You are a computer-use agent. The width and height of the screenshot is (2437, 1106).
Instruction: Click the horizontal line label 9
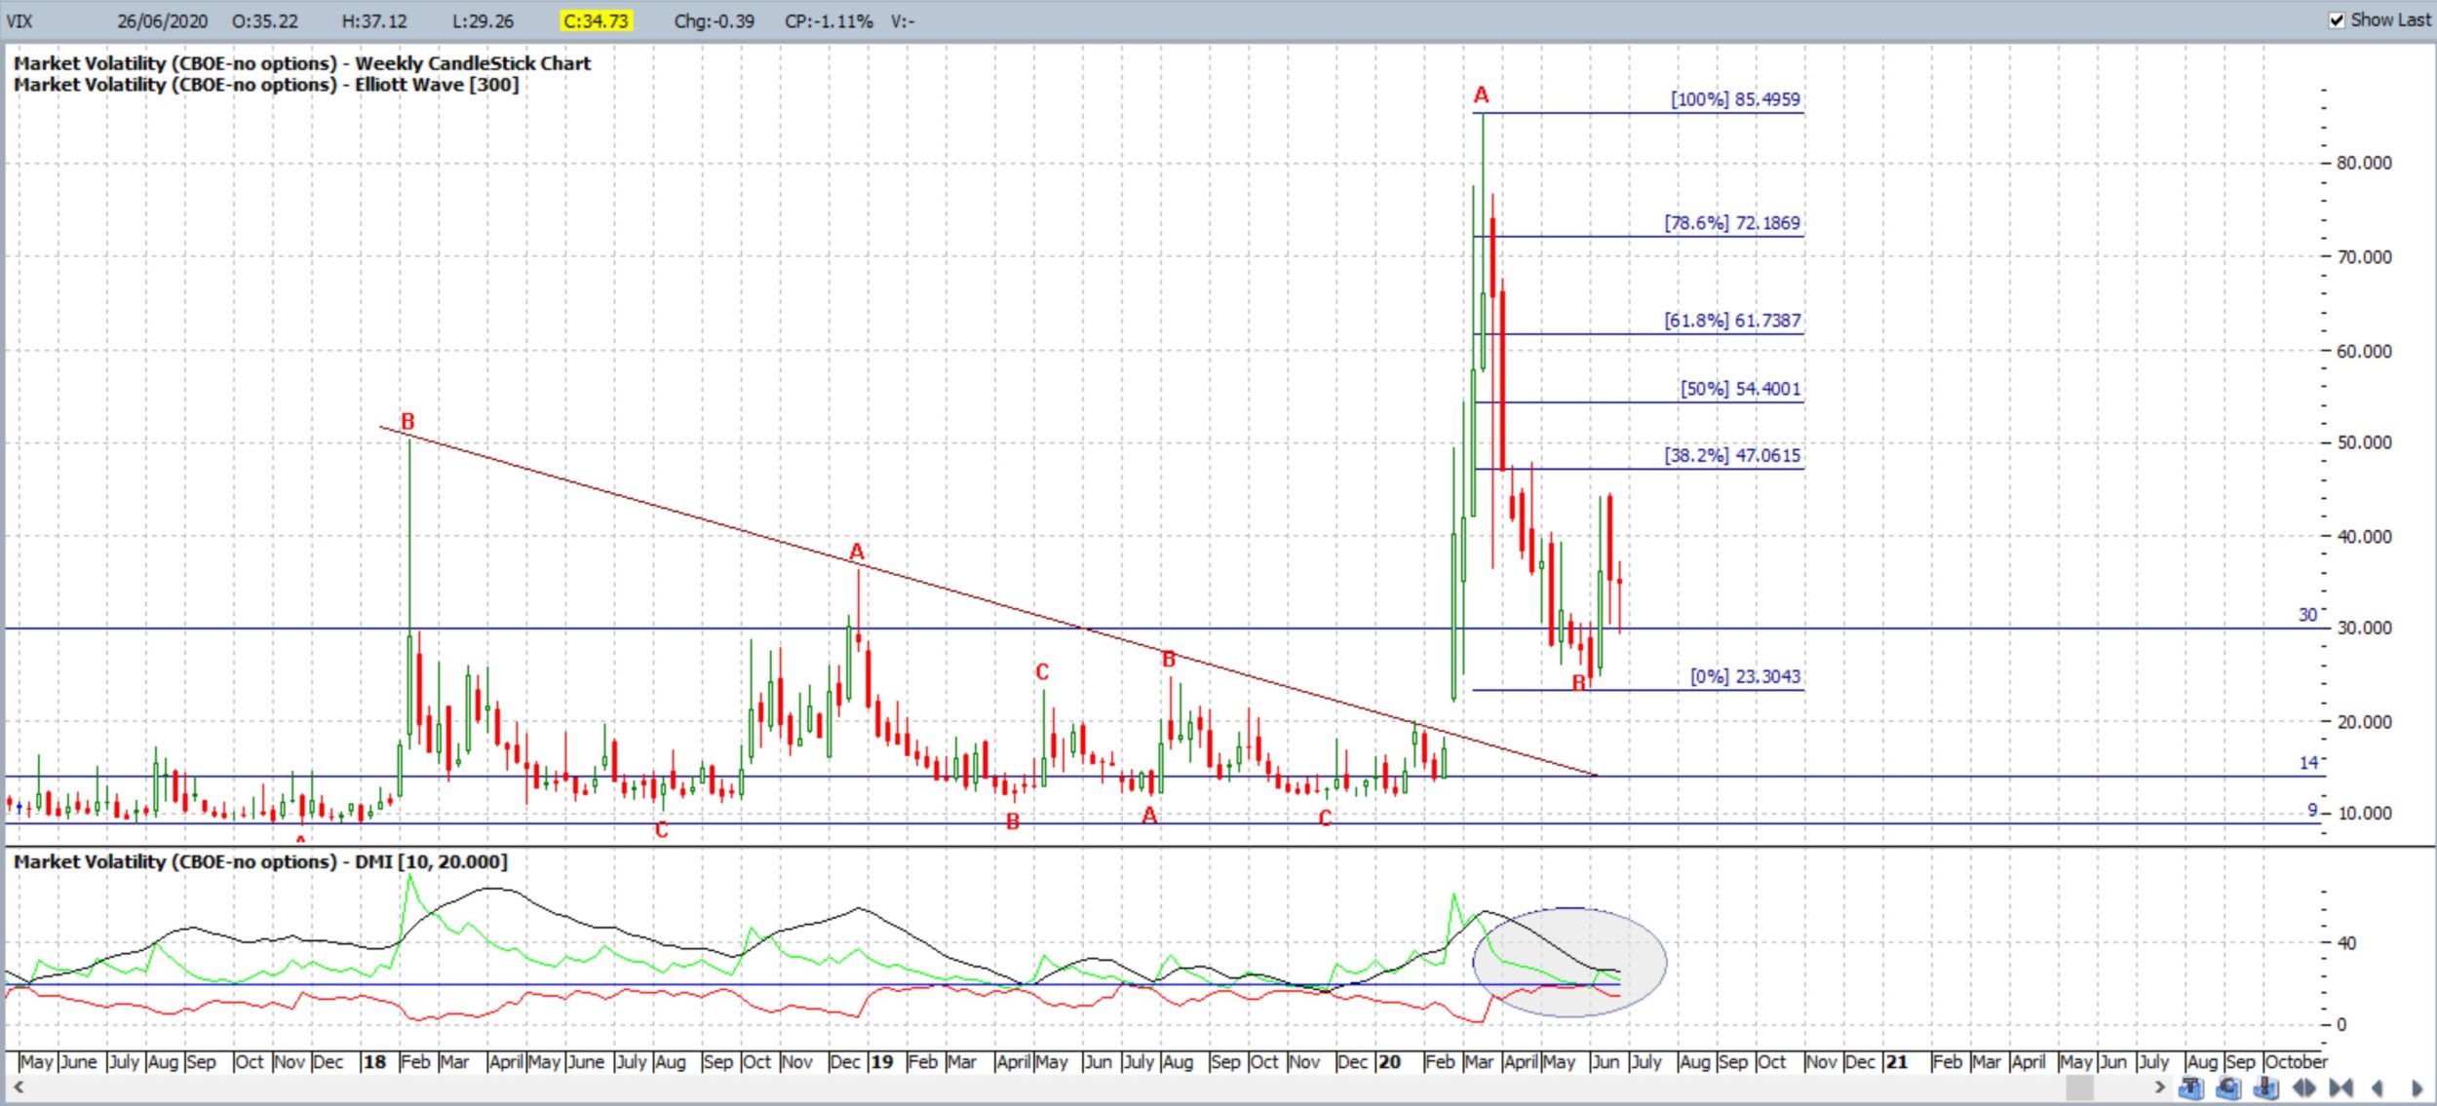click(x=2312, y=811)
